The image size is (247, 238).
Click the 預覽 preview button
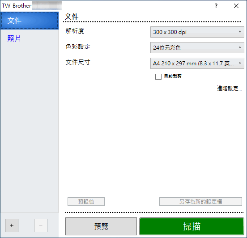[101, 226]
